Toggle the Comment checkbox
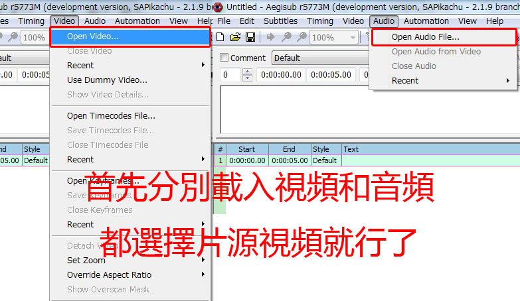The height and width of the screenshot is (301, 520). 224,58
